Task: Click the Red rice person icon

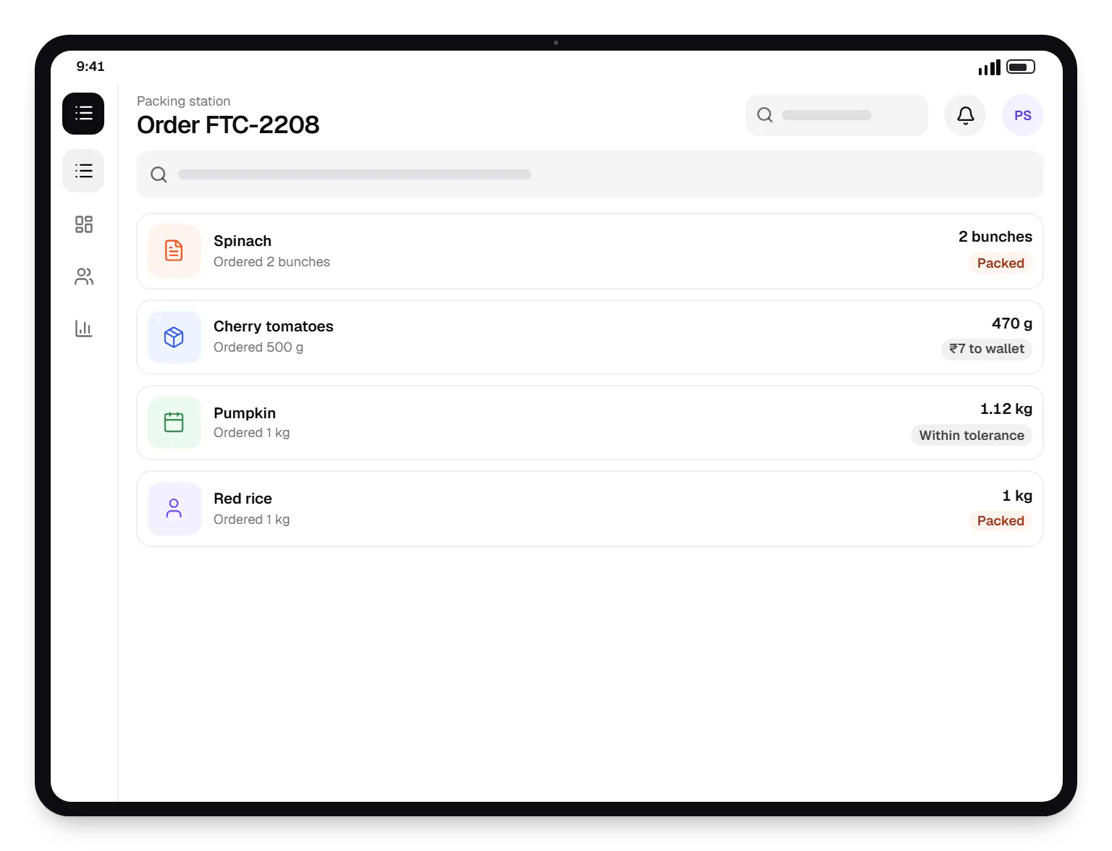Action: (x=174, y=509)
